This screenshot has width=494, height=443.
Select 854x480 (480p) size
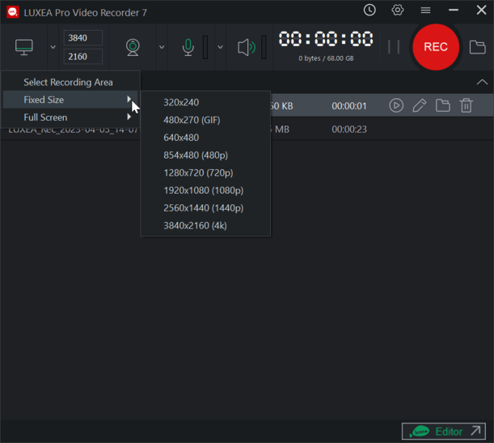tap(205, 155)
